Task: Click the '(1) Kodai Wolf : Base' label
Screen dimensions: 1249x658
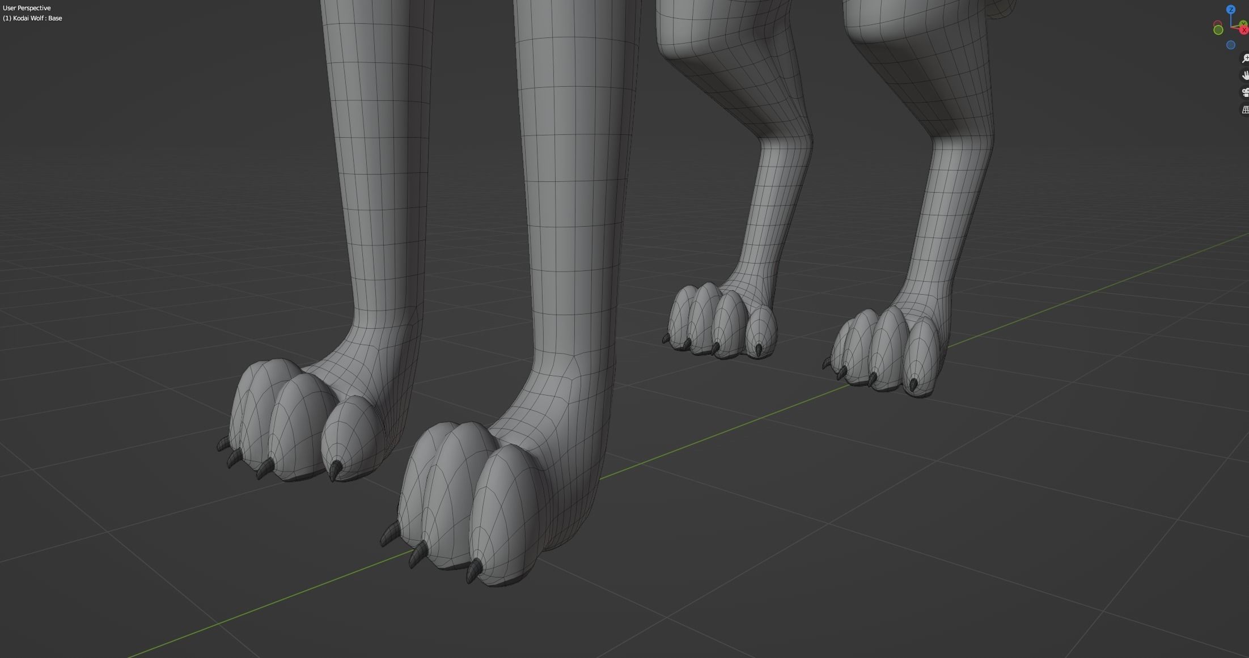Action: pyautogui.click(x=32, y=18)
